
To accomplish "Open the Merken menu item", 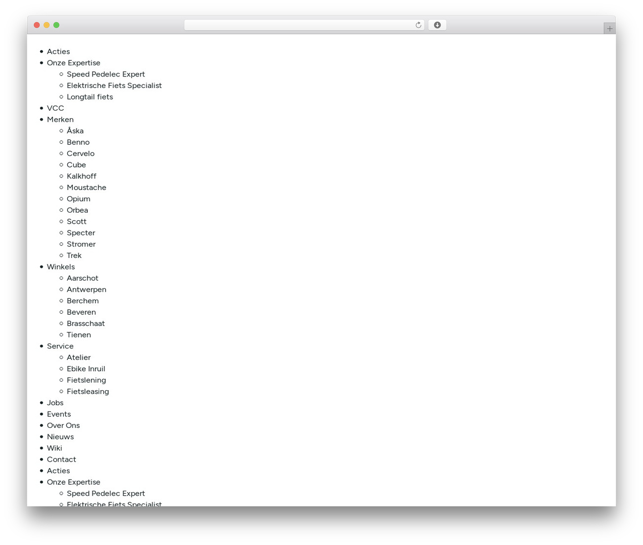I will pyautogui.click(x=60, y=119).
